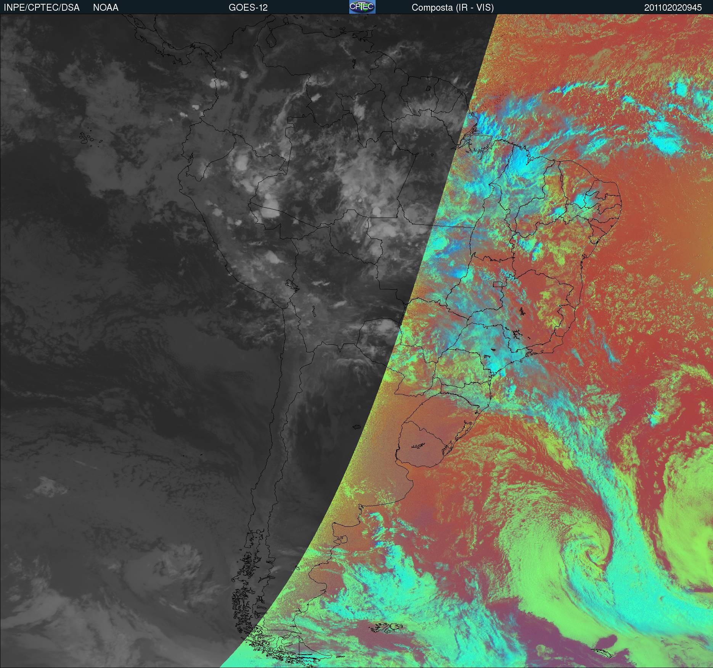
Task: Click the GOES-12 satellite label
Action: [248, 8]
